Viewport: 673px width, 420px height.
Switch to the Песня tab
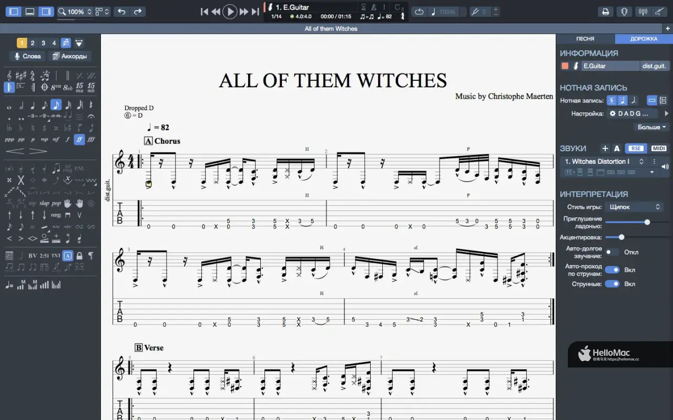585,39
